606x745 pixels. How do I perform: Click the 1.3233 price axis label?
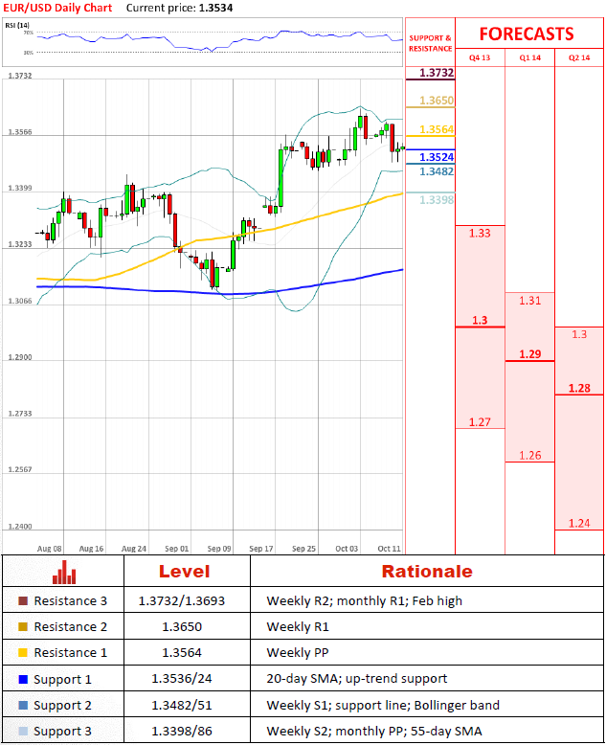click(x=20, y=244)
